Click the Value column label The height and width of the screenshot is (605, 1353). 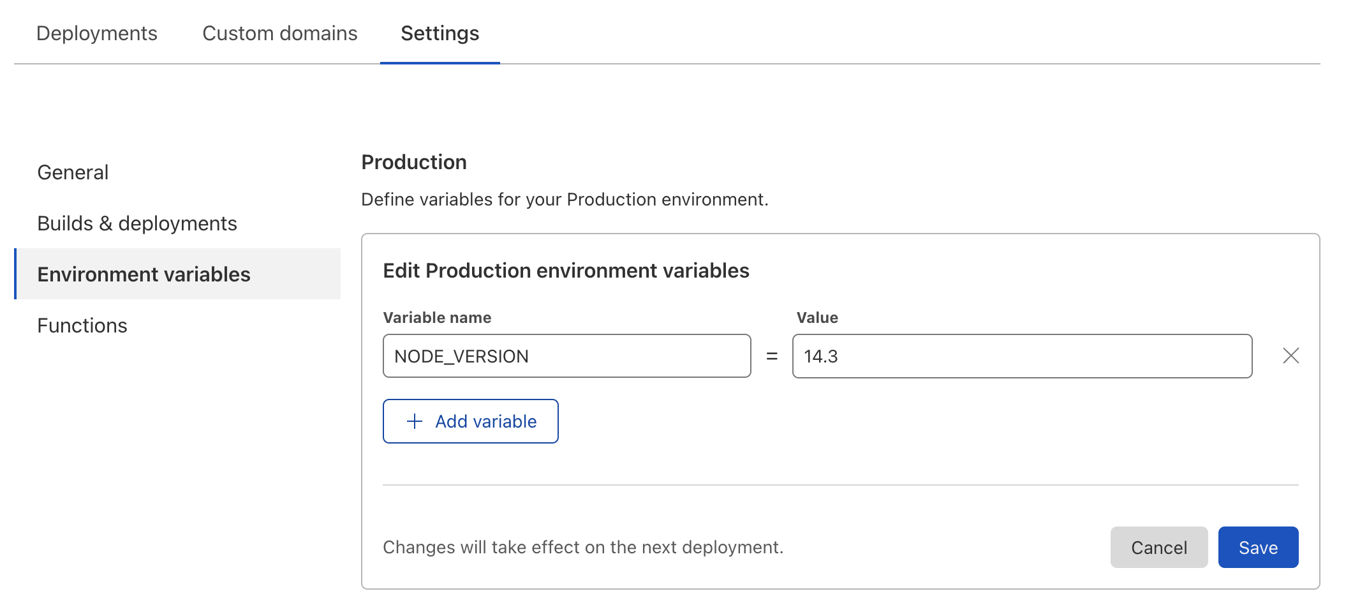click(x=817, y=317)
